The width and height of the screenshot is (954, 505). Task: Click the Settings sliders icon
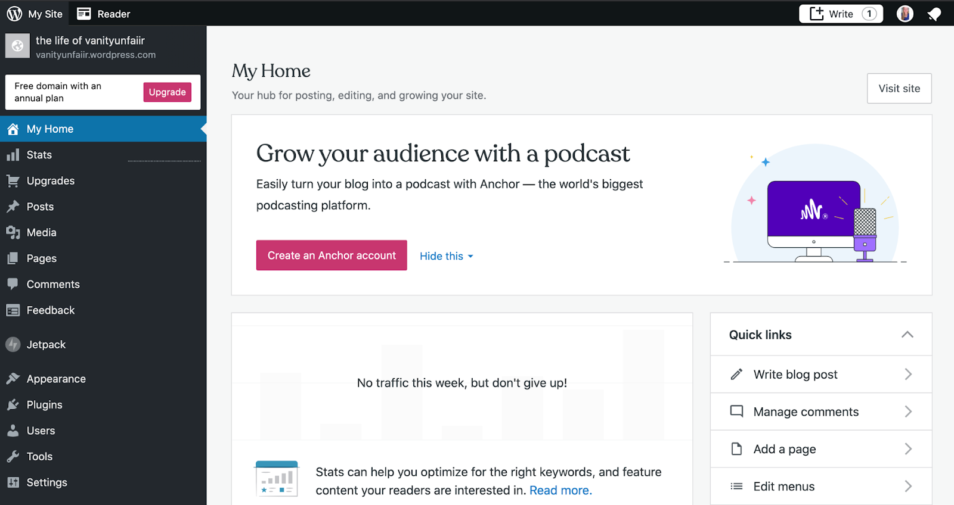(13, 482)
